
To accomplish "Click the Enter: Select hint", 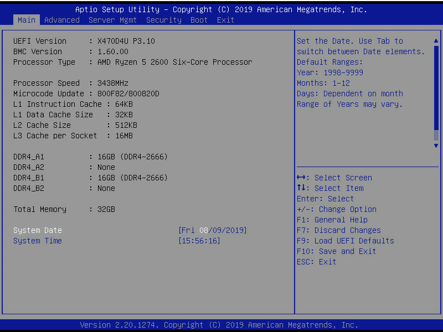I will pyautogui.click(x=325, y=199).
